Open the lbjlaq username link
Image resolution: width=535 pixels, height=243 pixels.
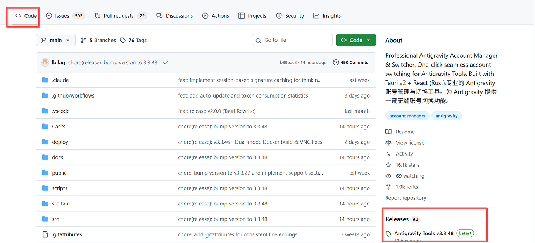(x=58, y=62)
